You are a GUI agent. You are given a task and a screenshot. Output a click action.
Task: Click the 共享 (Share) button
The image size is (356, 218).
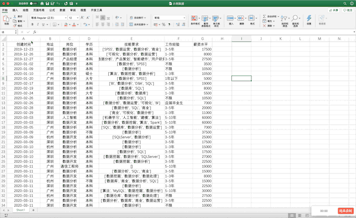(334, 10)
